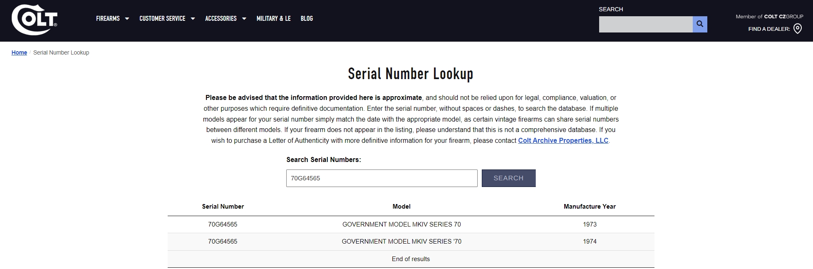Click the Model column header

[x=401, y=207]
